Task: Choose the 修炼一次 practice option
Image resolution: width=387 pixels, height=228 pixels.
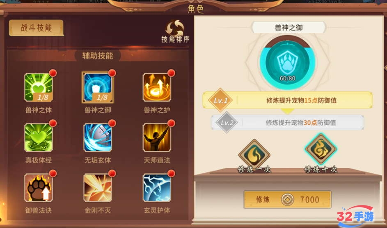Action: point(254,156)
